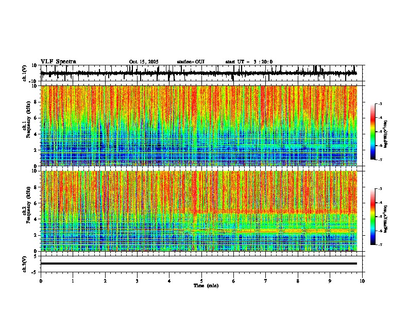The height and width of the screenshot is (315, 408).
Task: Click time axis tick label "2"
Action: point(105,281)
